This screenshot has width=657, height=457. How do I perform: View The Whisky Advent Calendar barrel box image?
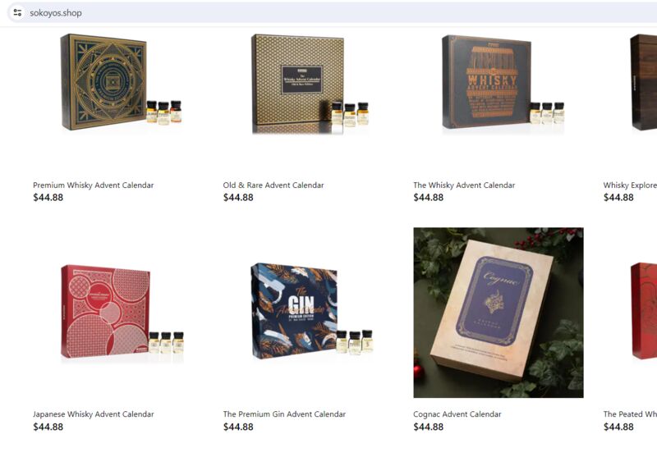(503, 82)
